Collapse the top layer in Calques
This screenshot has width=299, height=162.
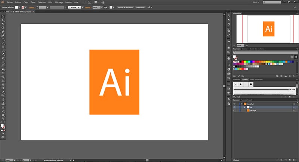coord(241,104)
